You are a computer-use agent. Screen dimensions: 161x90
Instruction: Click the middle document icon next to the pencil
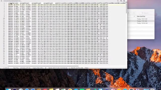click(x=121, y=1)
